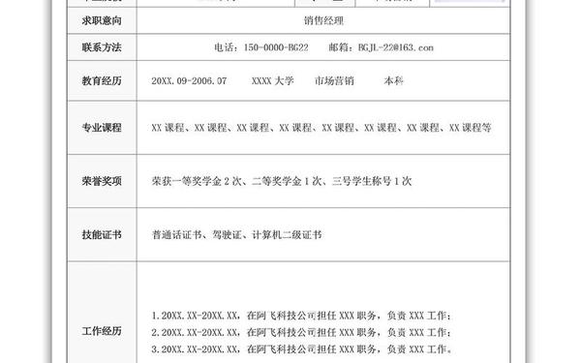This screenshot has height=363, width=581.
Task: Click work experience line numbered 1
Action: click(301, 316)
